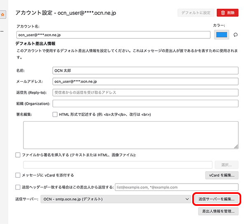This screenshot has height=224, width=247.
Task: Enable the HTML 形式で記述する checkbox
Action: click(55, 114)
